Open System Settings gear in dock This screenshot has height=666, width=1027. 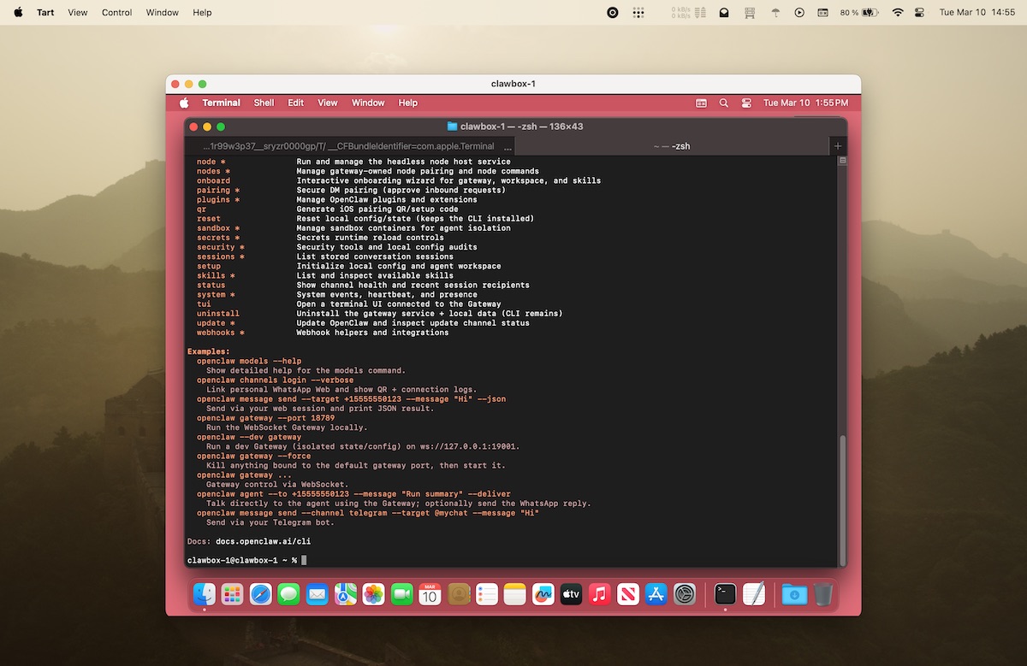click(685, 594)
